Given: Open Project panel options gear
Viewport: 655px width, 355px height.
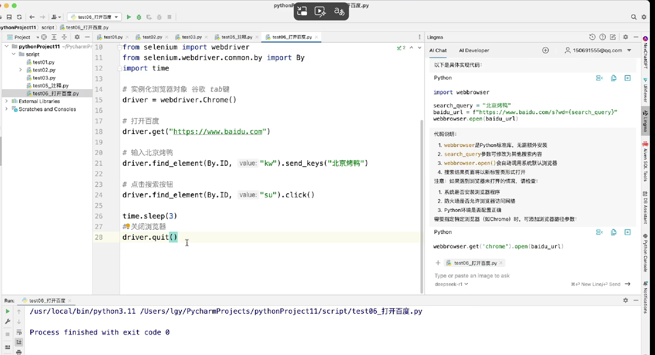Looking at the screenshot, I should (77, 37).
